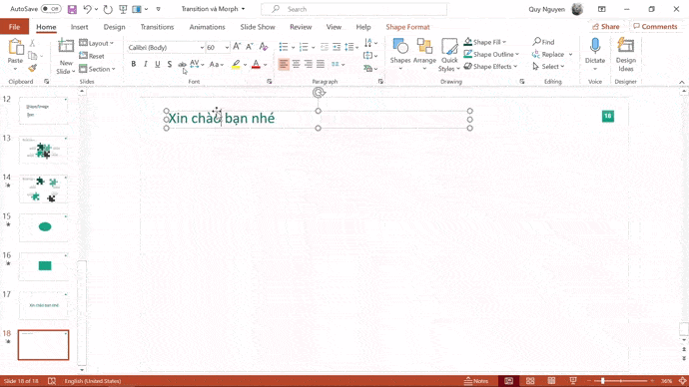Justify the text
This screenshot has height=387, width=689.
[x=321, y=65]
